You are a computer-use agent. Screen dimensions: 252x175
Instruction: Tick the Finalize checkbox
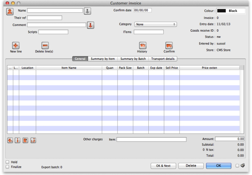[8, 167]
